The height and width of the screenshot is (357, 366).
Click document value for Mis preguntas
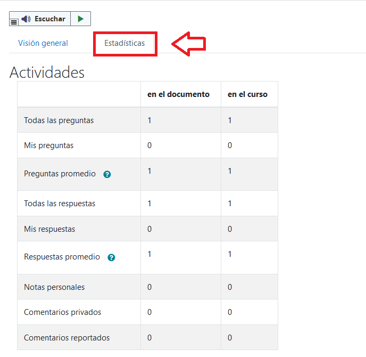[149, 145]
